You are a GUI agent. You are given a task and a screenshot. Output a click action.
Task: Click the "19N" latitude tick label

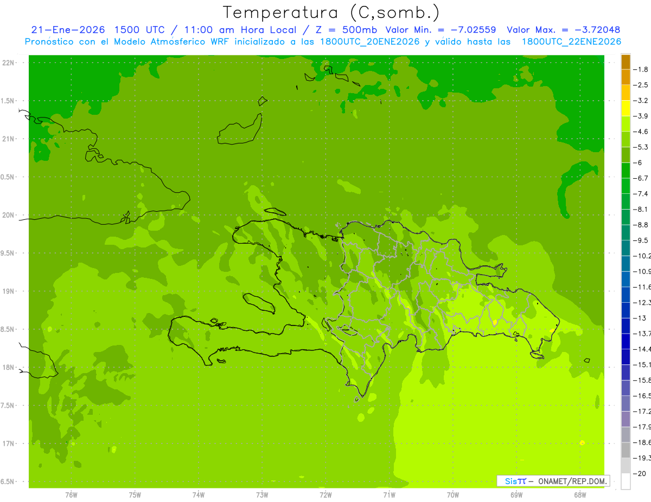[x=8, y=291]
